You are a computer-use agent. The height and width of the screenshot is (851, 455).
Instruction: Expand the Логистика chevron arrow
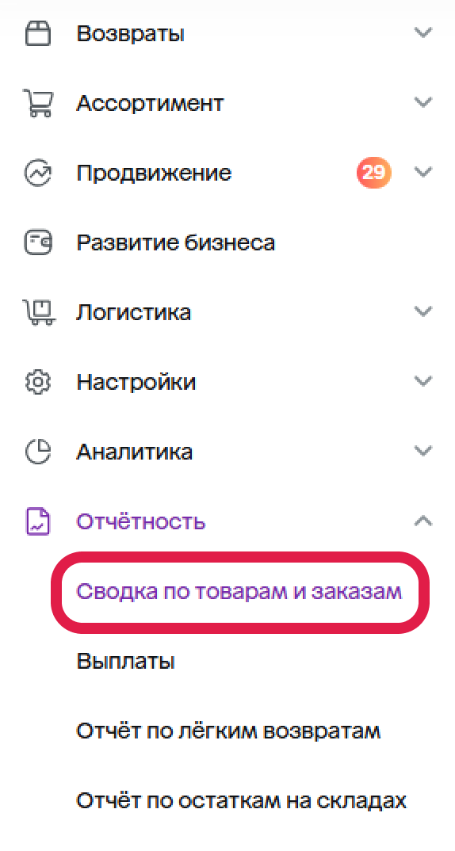click(423, 311)
